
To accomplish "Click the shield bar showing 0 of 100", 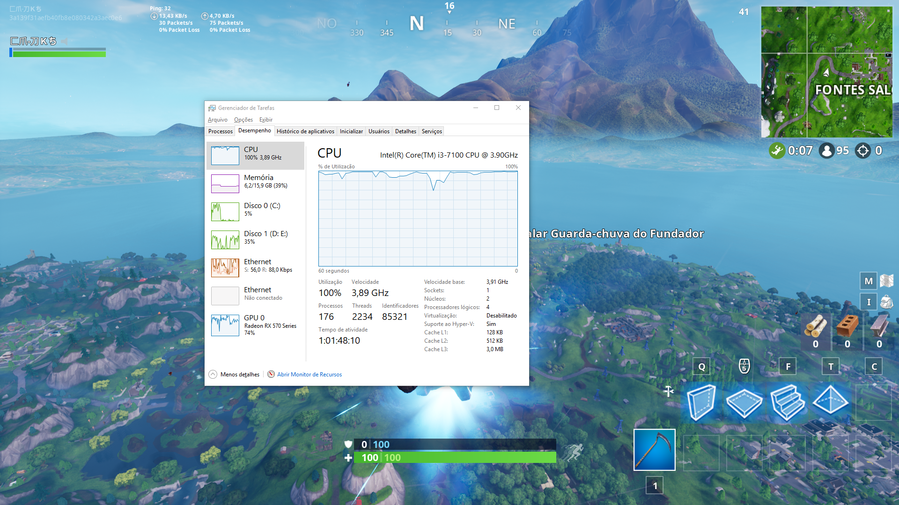I will tap(455, 444).
